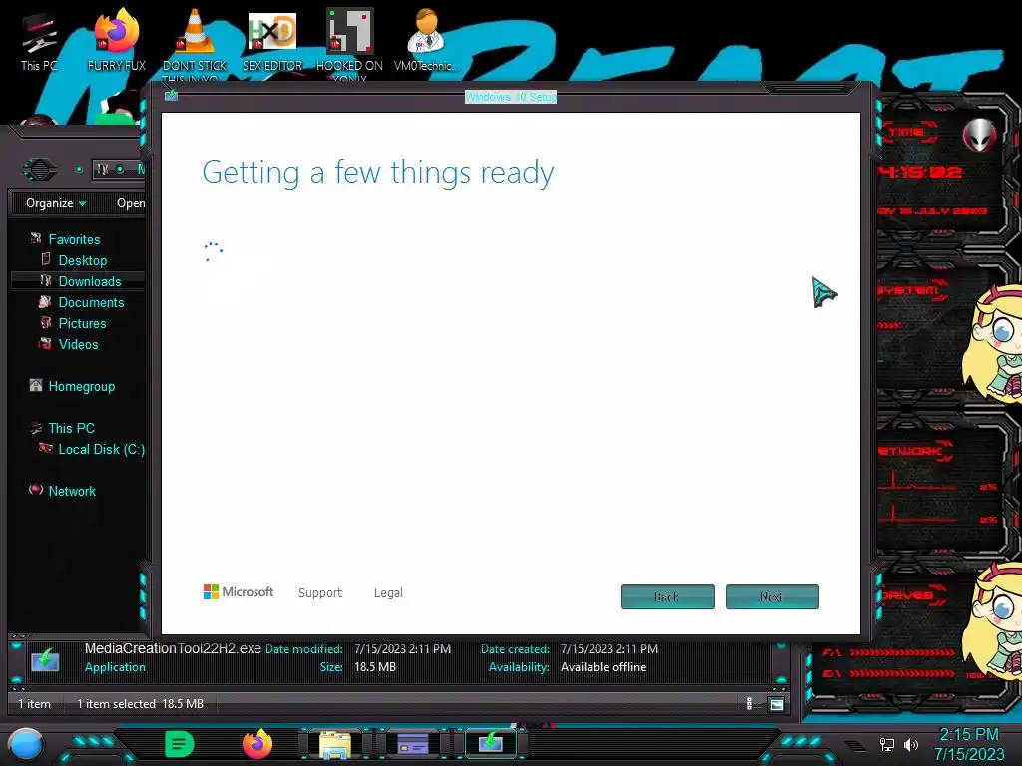Screen dimensions: 1022x766
Task: Select Desktop under Favorites
Action: pos(82,260)
